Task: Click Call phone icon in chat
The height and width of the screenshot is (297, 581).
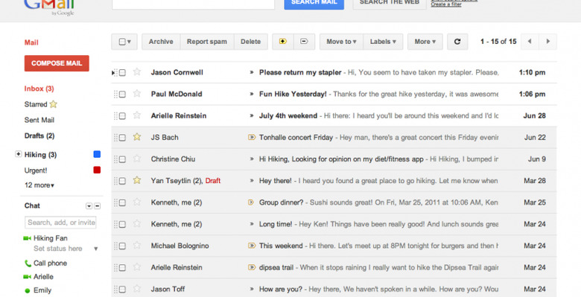Action: coord(28,264)
